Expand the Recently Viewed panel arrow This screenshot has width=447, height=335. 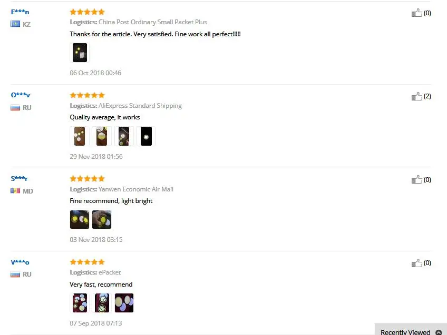[439, 332]
